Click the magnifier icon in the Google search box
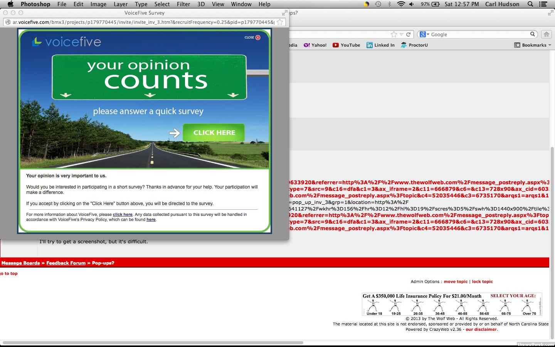The width and height of the screenshot is (555, 347). (533, 34)
